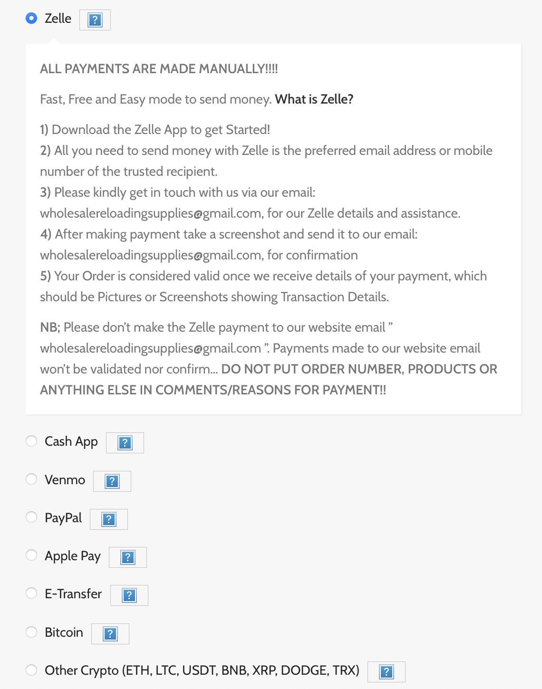
Task: Click the PayPal info question mark icon
Action: coord(108,519)
